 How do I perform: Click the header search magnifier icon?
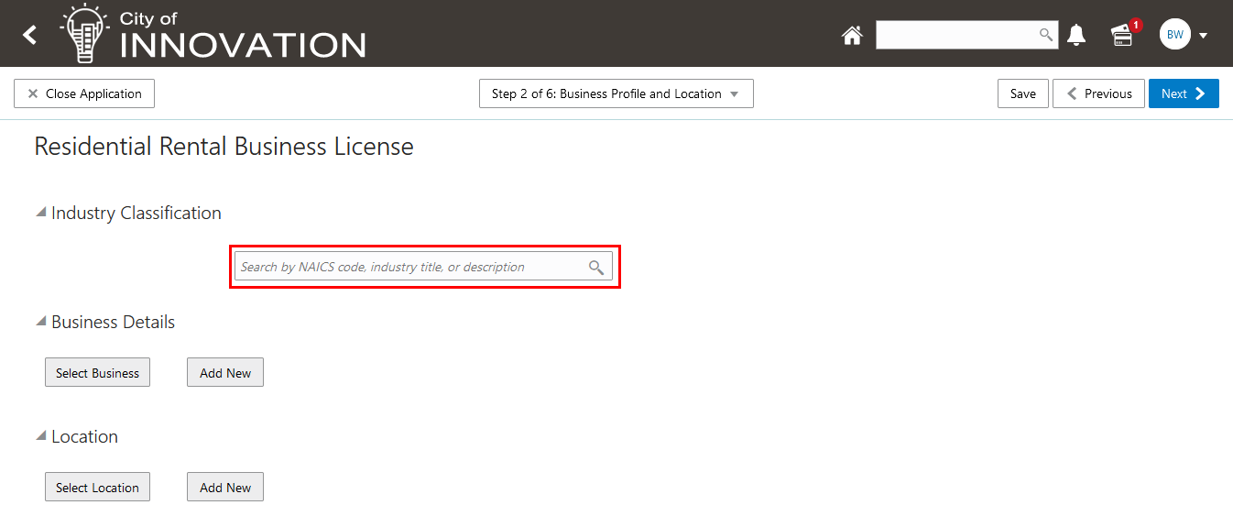pos(1046,35)
